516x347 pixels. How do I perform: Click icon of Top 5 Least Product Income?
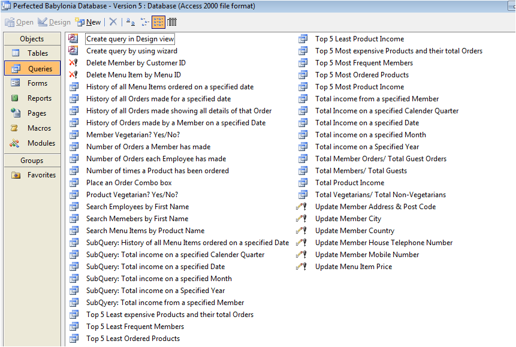303,39
